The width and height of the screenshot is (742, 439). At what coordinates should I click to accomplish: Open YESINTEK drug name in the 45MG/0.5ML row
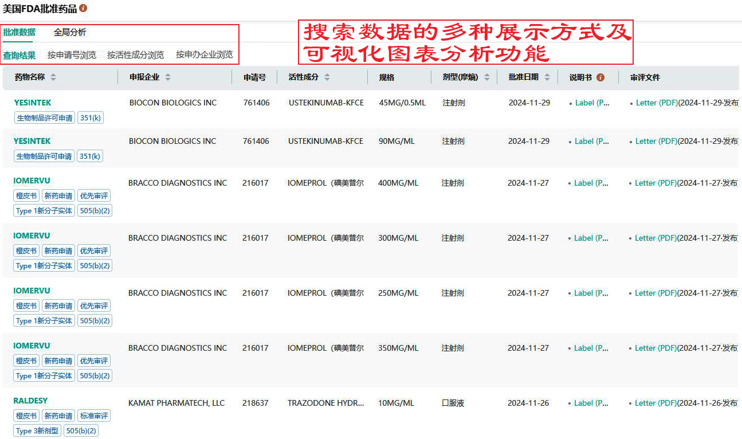pyautogui.click(x=33, y=103)
